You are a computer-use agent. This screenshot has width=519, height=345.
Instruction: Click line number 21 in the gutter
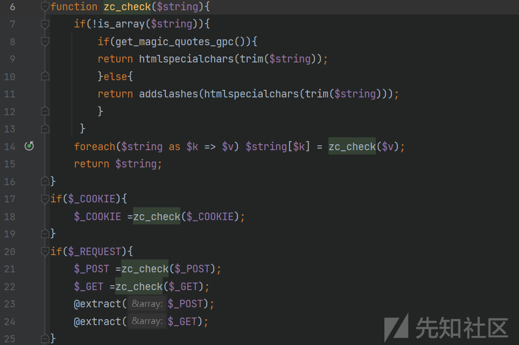click(10, 269)
